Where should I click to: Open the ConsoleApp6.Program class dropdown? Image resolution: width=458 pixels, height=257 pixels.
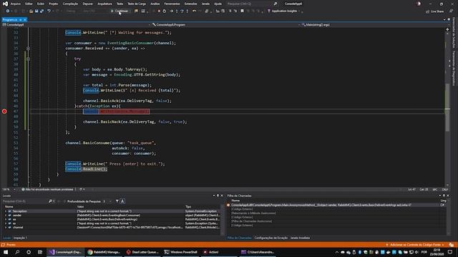225,25
